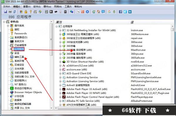Viewport: 176px width, 116px height.
Task: Click the refresh arrows toolbar icon
Action: click(15, 12)
